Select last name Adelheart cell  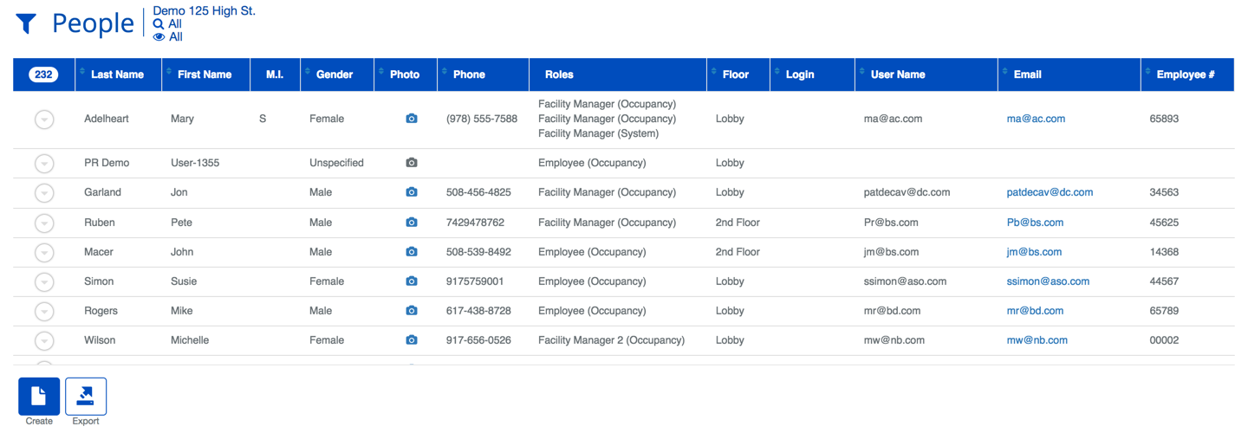tap(107, 119)
